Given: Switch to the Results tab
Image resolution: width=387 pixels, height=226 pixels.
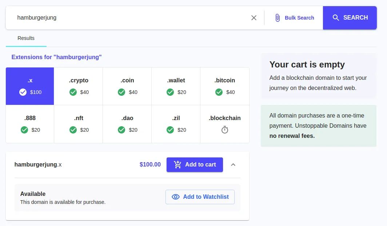Looking at the screenshot, I should click(26, 38).
